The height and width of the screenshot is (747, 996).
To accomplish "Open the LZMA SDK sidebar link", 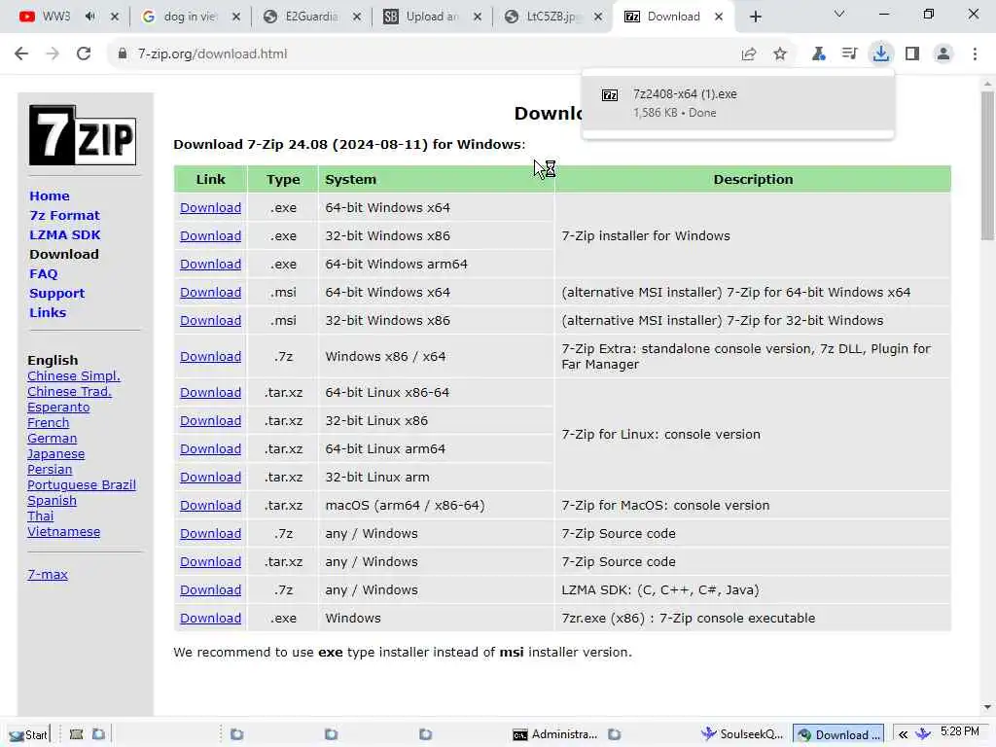I will point(65,235).
